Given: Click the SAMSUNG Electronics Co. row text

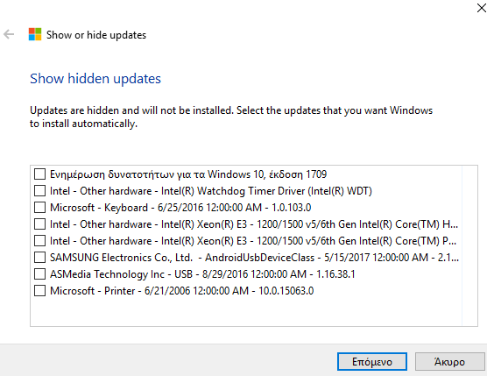Looking at the screenshot, I should click(x=254, y=258).
